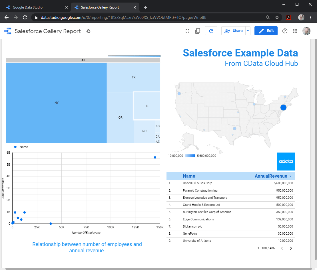Go to next page of table
317x270 pixels.
(x=291, y=248)
